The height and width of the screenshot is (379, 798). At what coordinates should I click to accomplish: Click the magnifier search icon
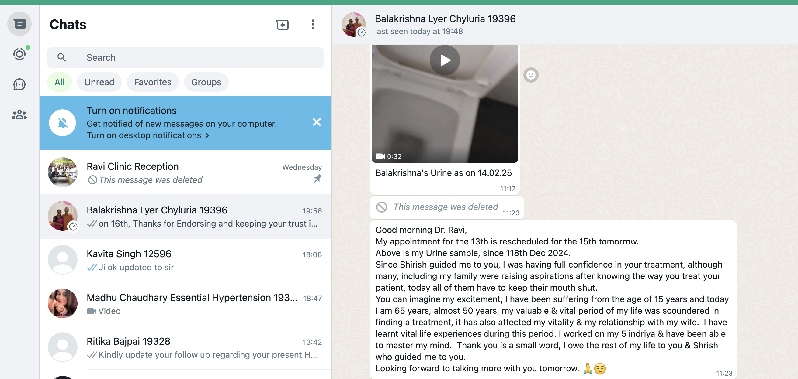[62, 57]
